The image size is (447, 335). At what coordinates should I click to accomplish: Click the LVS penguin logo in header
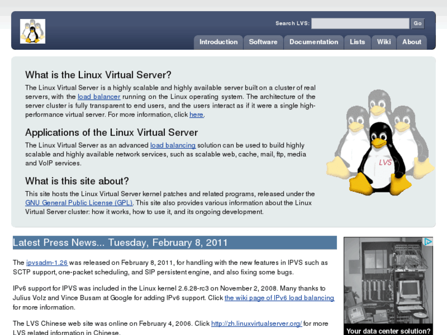[33, 31]
